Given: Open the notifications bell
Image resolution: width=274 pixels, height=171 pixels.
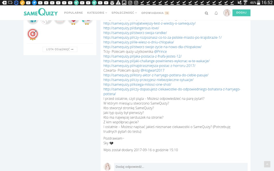Looking at the screenshot, I should [216, 13].
